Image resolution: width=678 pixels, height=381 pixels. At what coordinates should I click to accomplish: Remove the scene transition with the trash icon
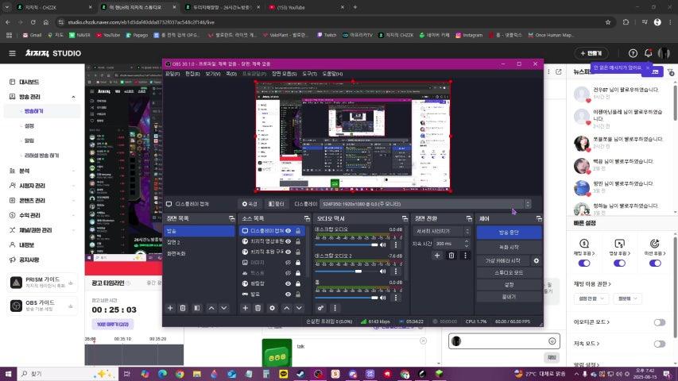[x=451, y=256]
